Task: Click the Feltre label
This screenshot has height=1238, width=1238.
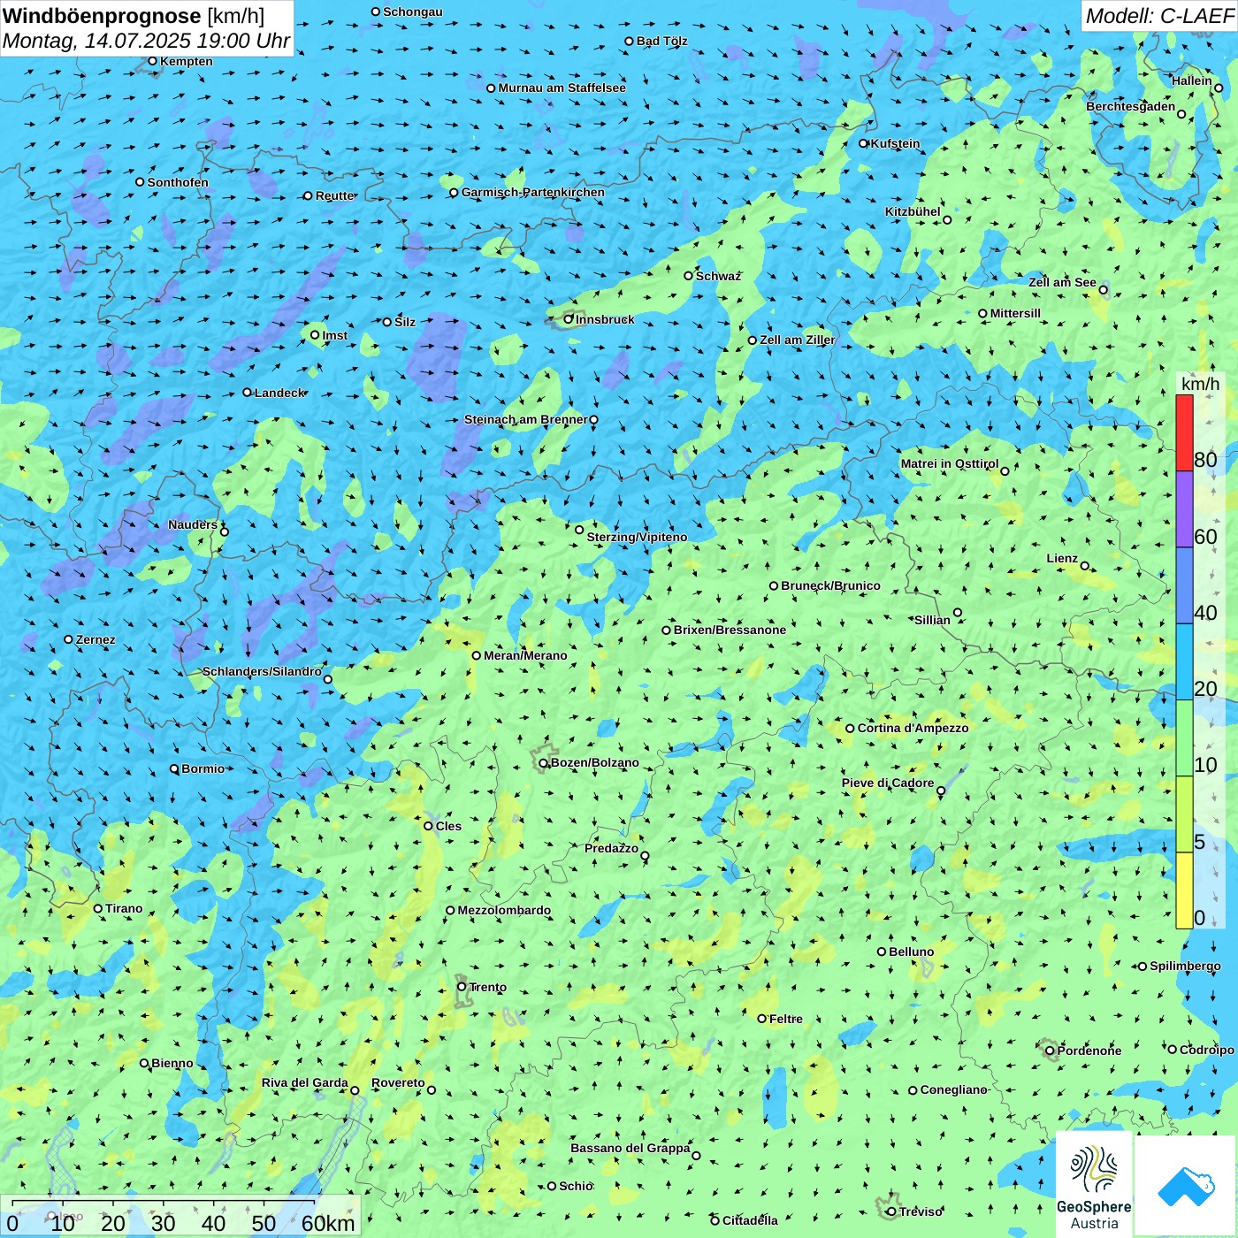Action: click(x=786, y=1019)
